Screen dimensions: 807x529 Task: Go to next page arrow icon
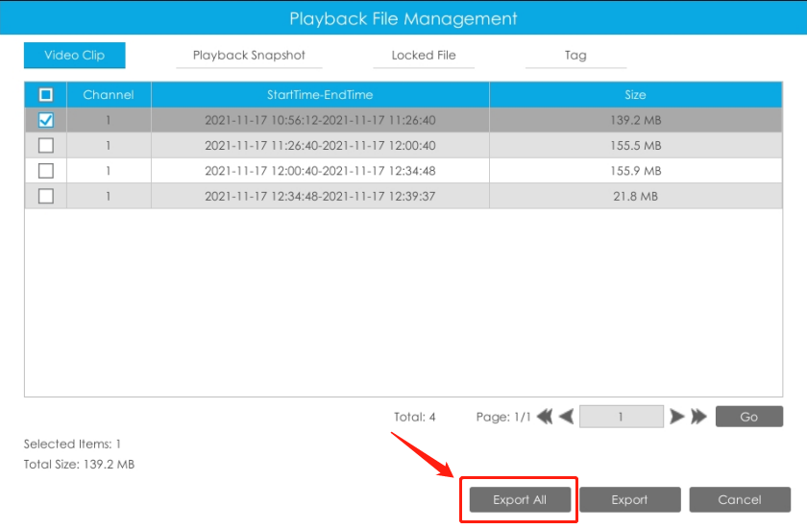676,417
